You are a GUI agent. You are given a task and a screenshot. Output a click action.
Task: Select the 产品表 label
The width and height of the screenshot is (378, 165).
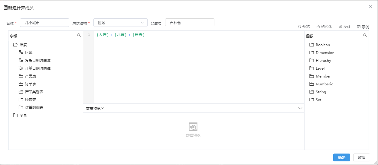[31, 76]
